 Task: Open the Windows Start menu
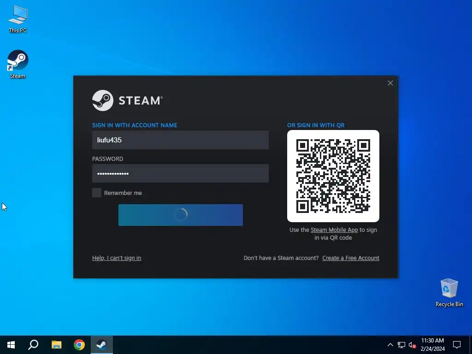coord(11,345)
